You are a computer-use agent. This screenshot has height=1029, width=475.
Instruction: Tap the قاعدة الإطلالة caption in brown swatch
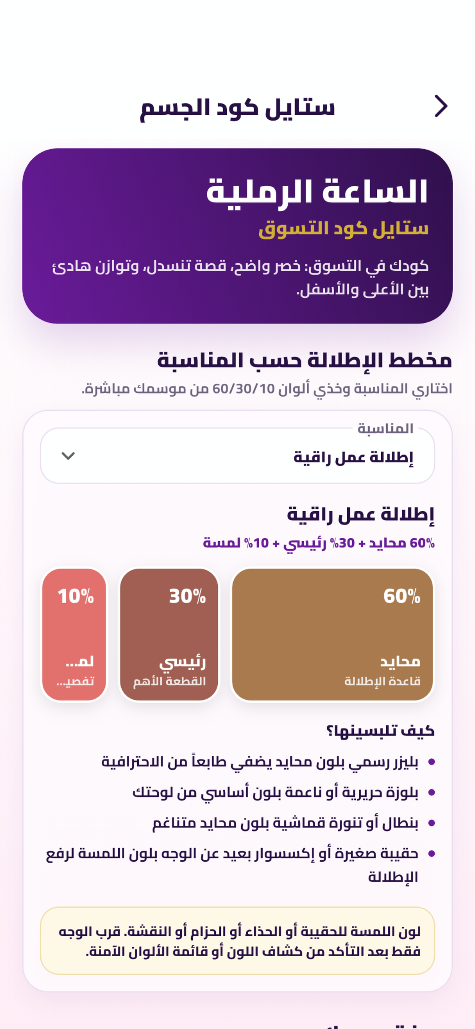pos(382,681)
